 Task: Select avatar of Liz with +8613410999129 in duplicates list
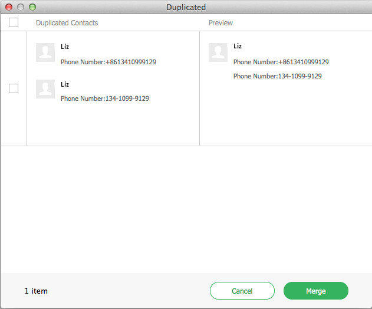[x=45, y=52]
